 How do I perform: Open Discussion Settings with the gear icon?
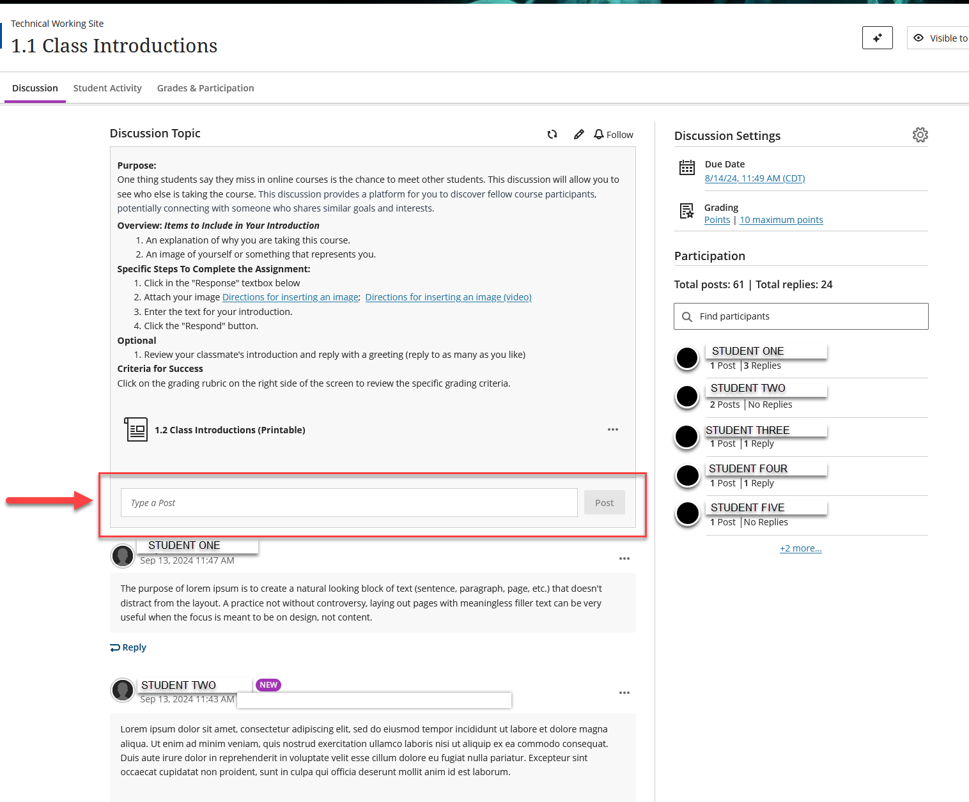920,135
